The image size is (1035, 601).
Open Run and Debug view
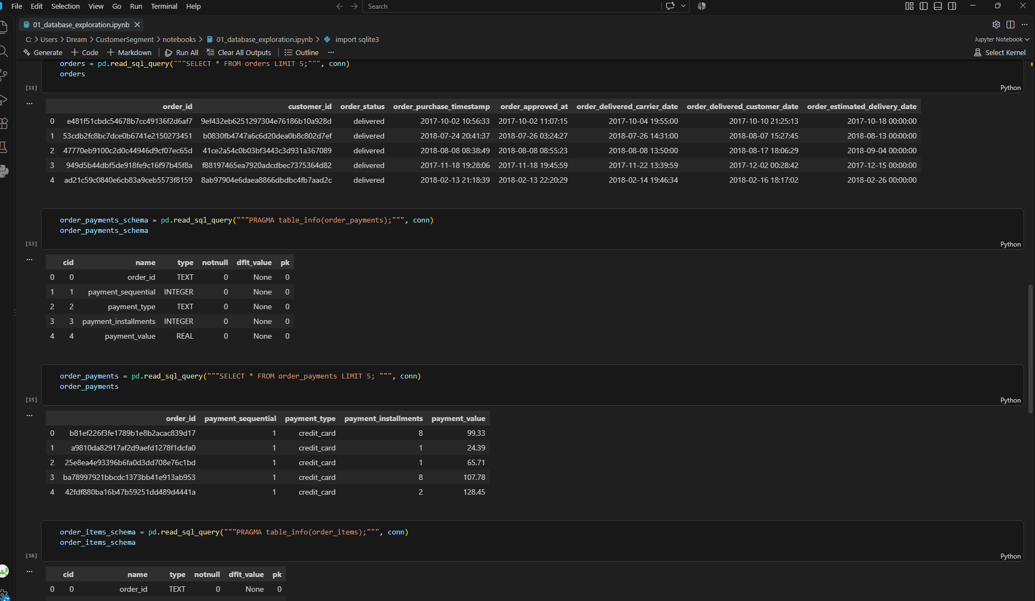coord(3,99)
